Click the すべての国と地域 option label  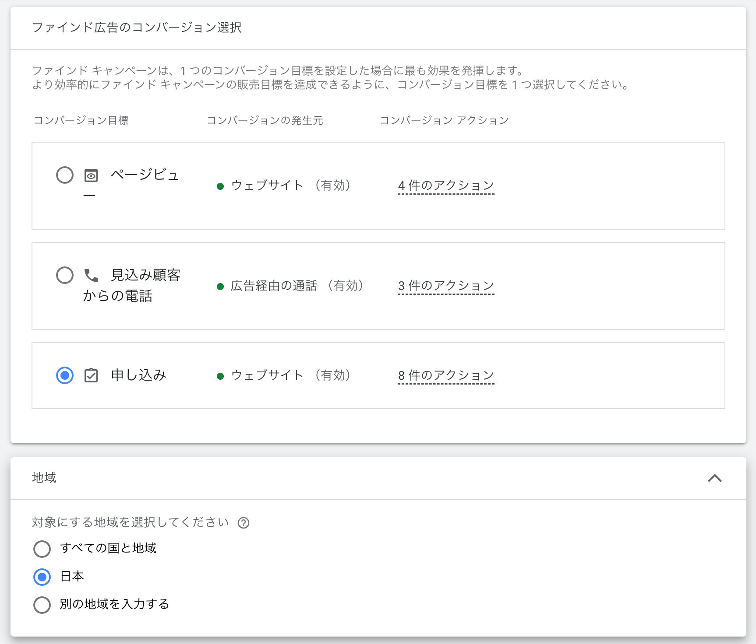click(x=108, y=548)
